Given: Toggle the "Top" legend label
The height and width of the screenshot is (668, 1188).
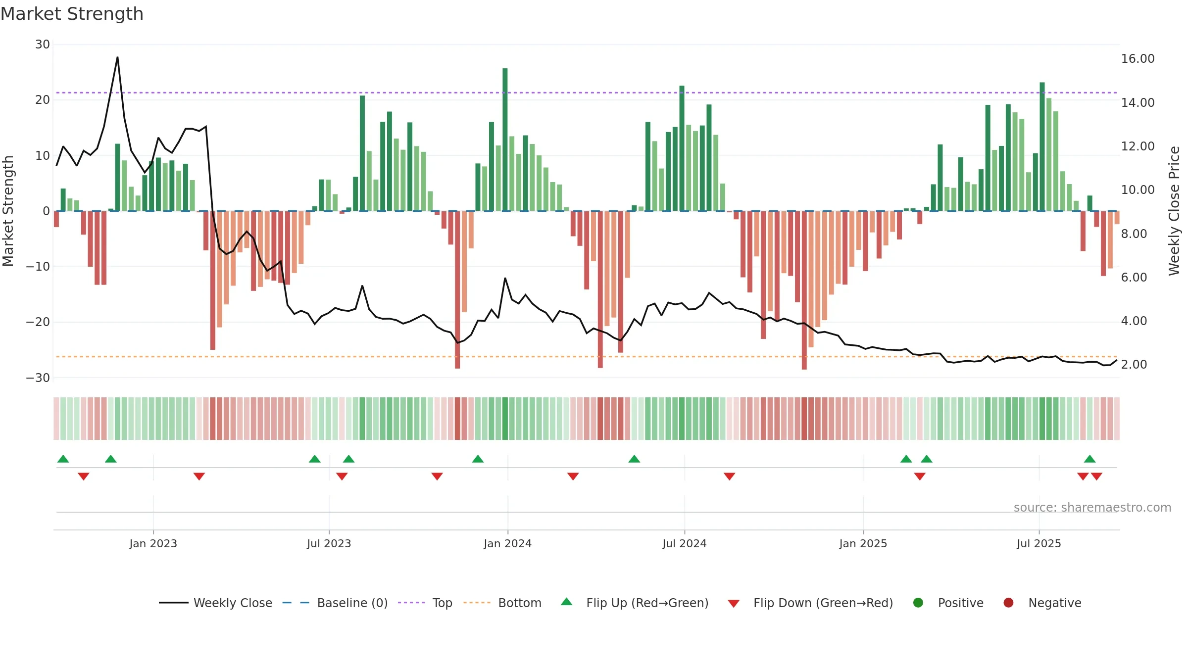Looking at the screenshot, I should (x=443, y=603).
